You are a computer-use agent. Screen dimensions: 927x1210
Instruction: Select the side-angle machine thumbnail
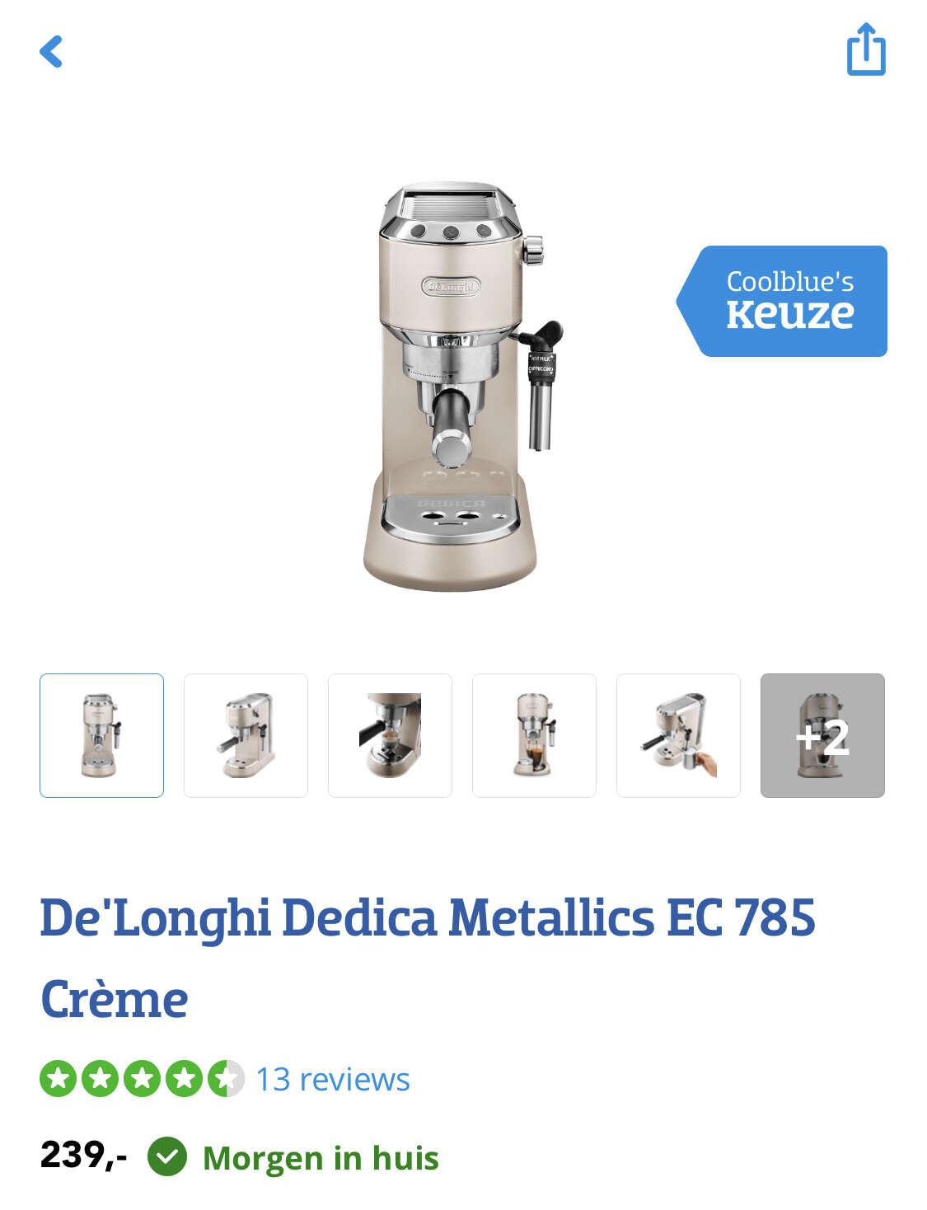click(246, 735)
